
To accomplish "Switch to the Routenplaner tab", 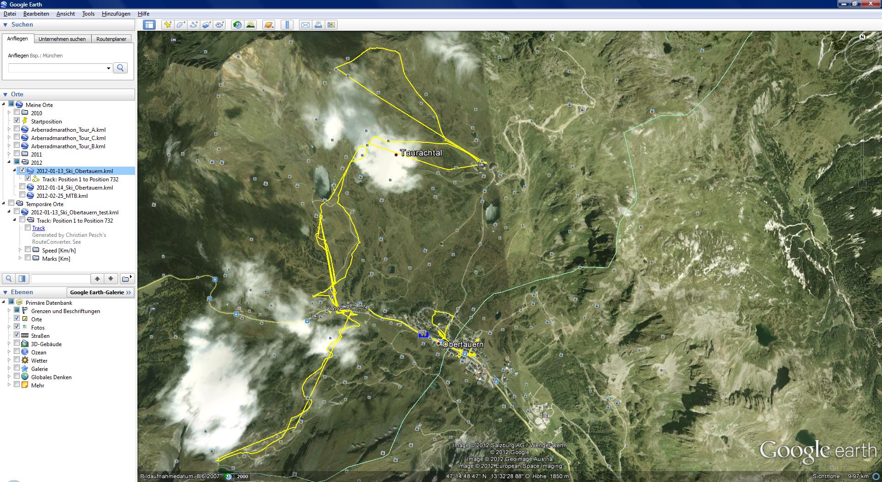I will pos(111,39).
